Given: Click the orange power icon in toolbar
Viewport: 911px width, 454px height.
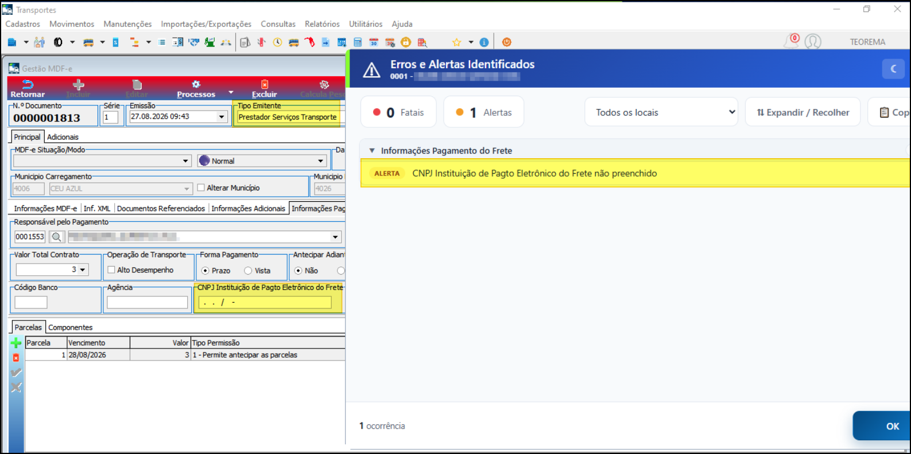Looking at the screenshot, I should click(506, 42).
